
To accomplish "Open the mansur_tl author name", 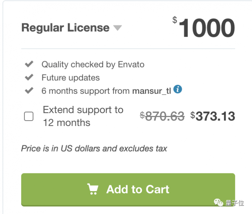I will point(152,91).
